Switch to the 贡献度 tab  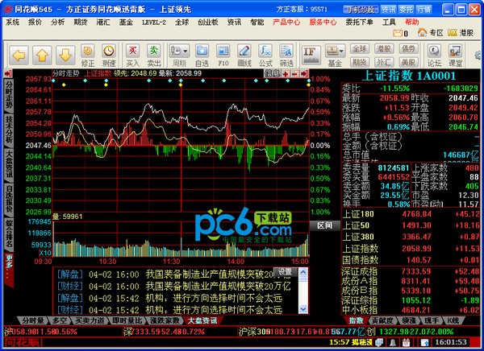382,320
